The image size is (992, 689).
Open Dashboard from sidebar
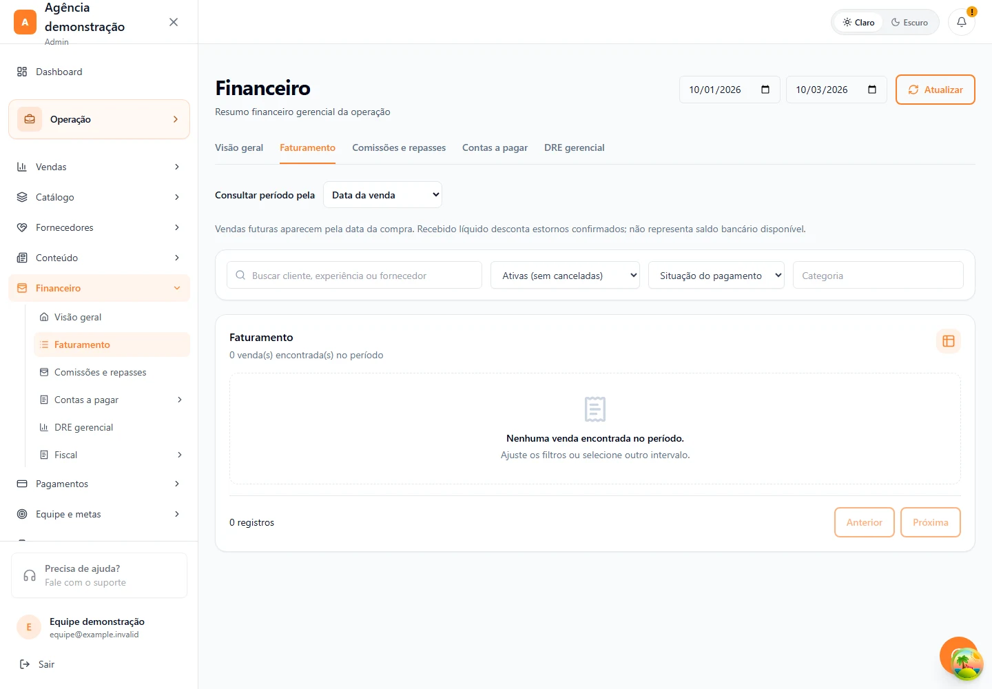pyautogui.click(x=99, y=72)
